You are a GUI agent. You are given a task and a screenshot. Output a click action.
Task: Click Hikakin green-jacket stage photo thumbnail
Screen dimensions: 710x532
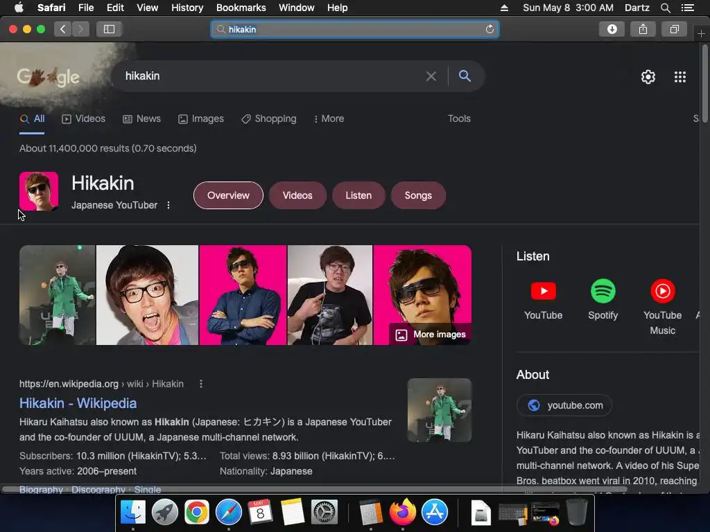57,295
